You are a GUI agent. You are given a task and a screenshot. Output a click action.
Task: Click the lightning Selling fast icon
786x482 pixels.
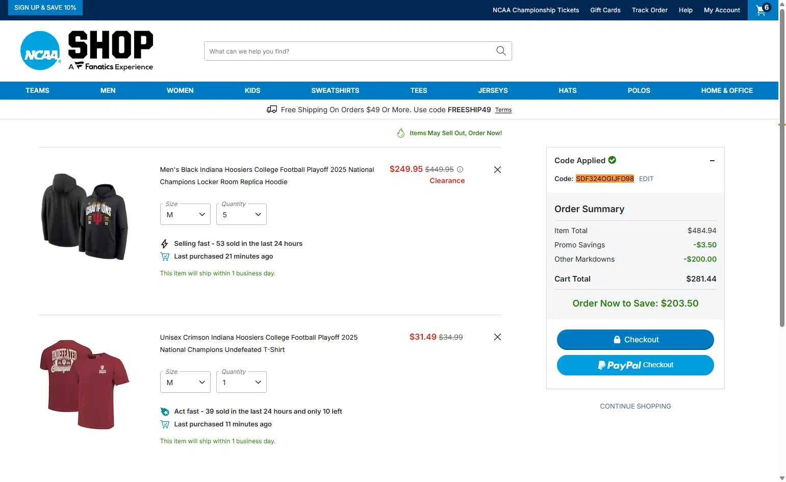(164, 244)
